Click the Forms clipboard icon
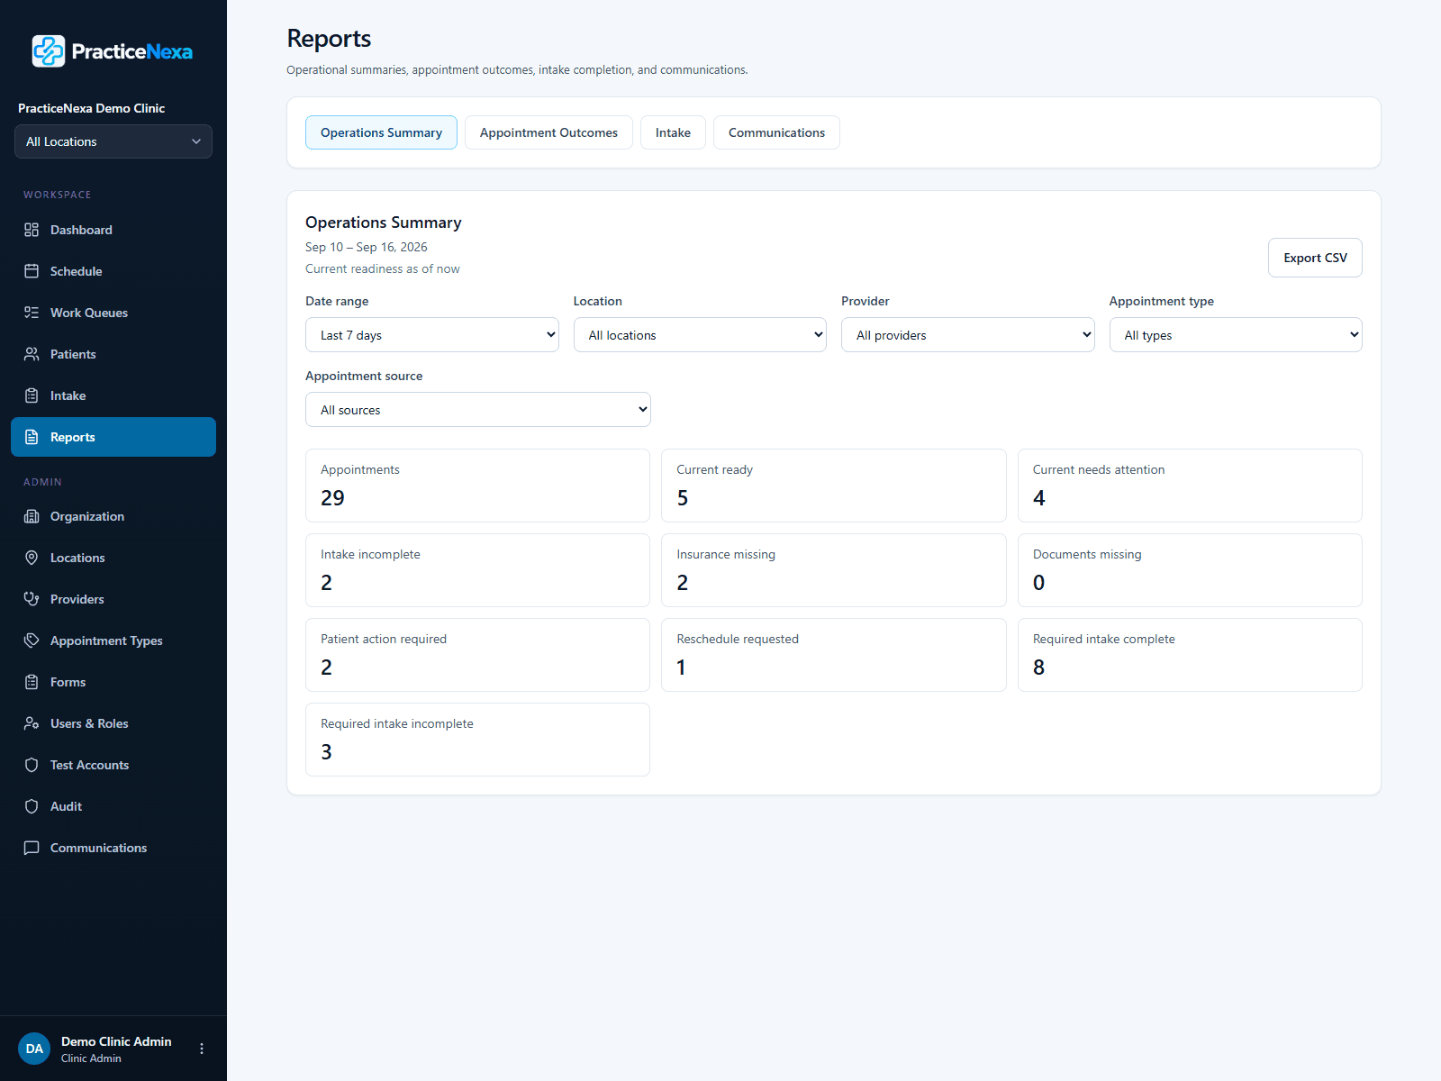This screenshot has height=1081, width=1441. pos(32,682)
